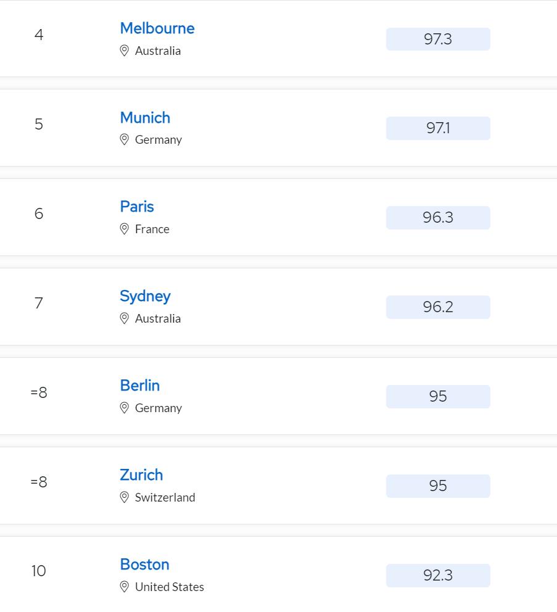Click the 97.3 score badge for Melbourne
This screenshot has height=612, width=557.
438,38
